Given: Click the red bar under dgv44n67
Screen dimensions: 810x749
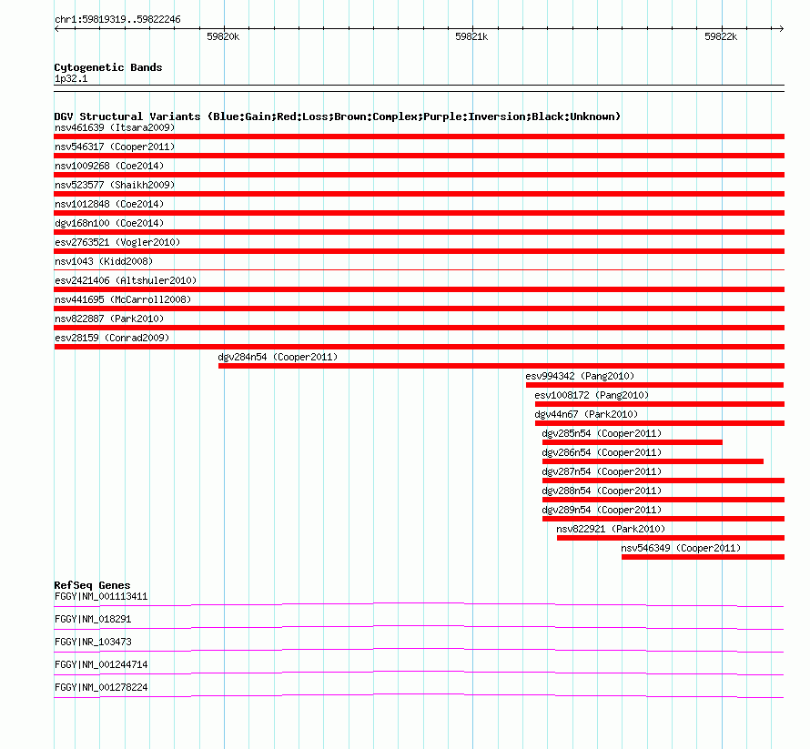Looking at the screenshot, I should pos(660,423).
